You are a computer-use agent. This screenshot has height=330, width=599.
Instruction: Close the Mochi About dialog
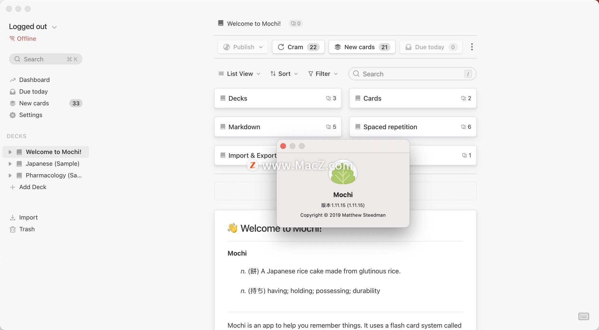283,146
